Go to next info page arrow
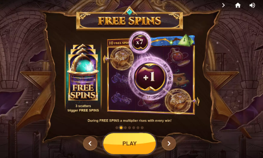 point(169,143)
